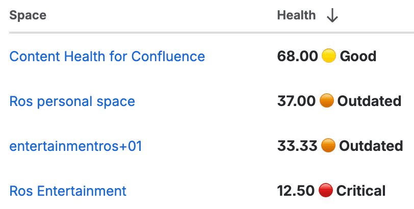
Task: Click Outdated label for Ros personal space
Action: click(369, 101)
